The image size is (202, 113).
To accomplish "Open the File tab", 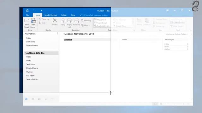I will pos(27,15).
